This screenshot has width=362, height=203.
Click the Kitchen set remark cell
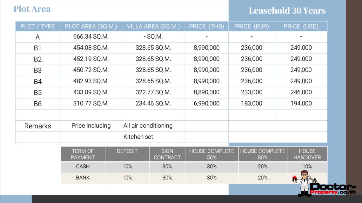[x=138, y=137]
